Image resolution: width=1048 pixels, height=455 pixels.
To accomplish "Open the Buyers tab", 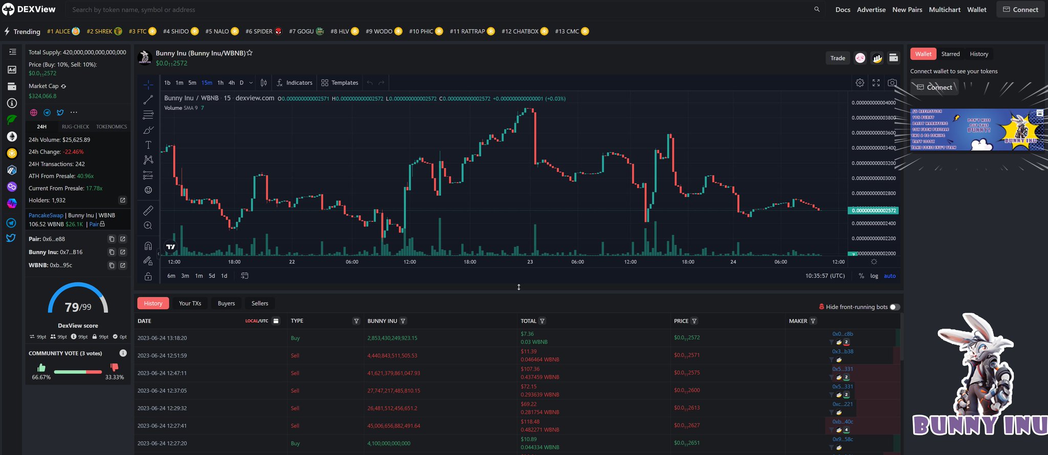I will (x=226, y=304).
